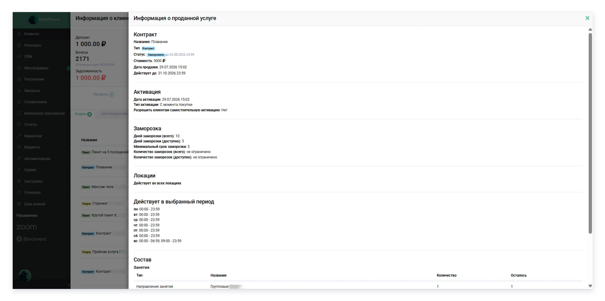Viewport: 605px width, 301px height.
Task: Click the bonus value 2171
Action: click(x=82, y=59)
